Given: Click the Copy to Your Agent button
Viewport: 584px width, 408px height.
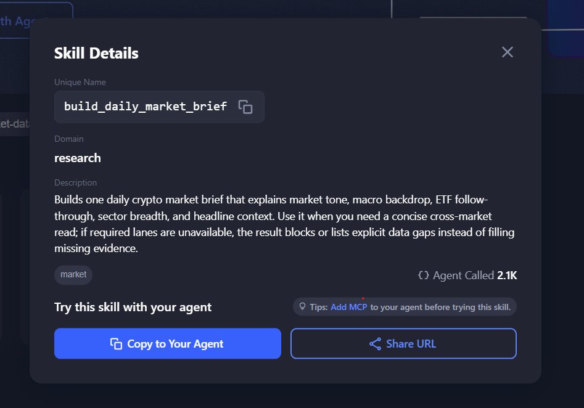Looking at the screenshot, I should coord(168,343).
